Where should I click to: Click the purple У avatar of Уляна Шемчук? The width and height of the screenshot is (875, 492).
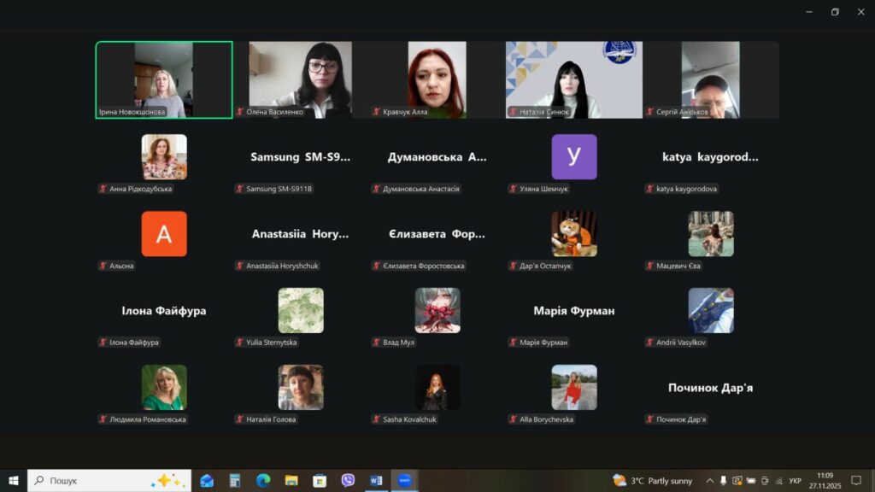point(573,156)
